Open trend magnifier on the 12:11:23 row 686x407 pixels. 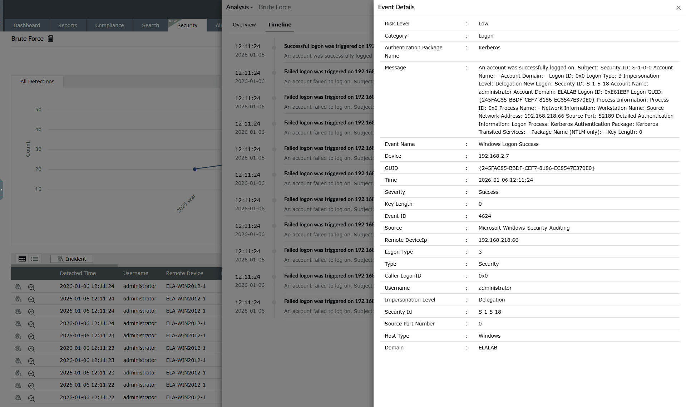pos(31,336)
